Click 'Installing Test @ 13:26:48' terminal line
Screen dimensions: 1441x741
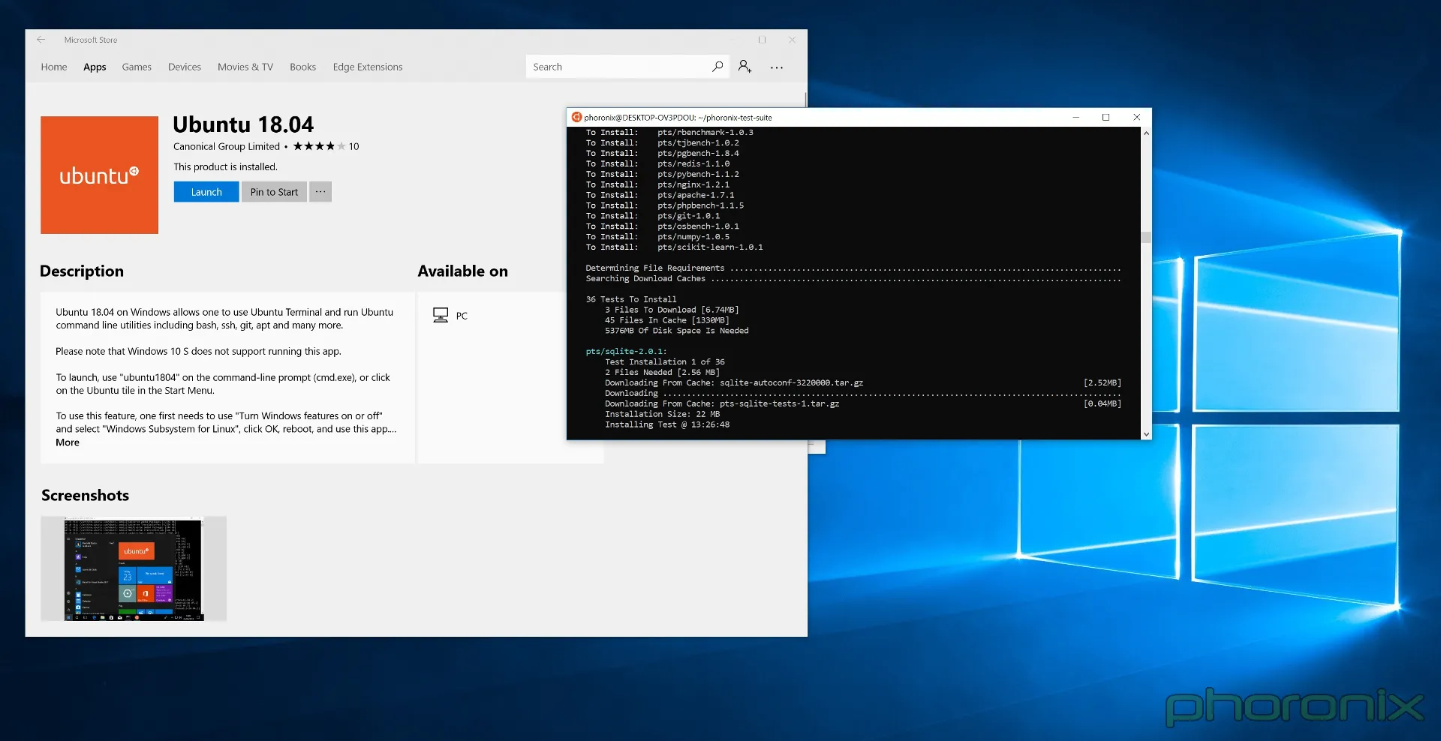coord(667,424)
